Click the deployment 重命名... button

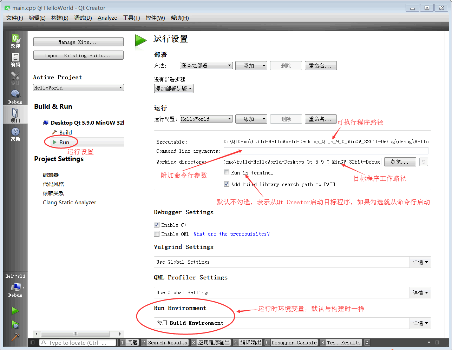point(321,66)
